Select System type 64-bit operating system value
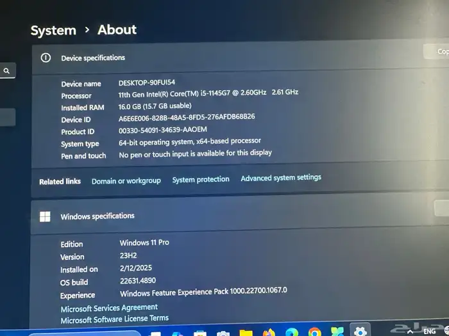Viewport: 449px width, 336px height. pyautogui.click(x=190, y=141)
